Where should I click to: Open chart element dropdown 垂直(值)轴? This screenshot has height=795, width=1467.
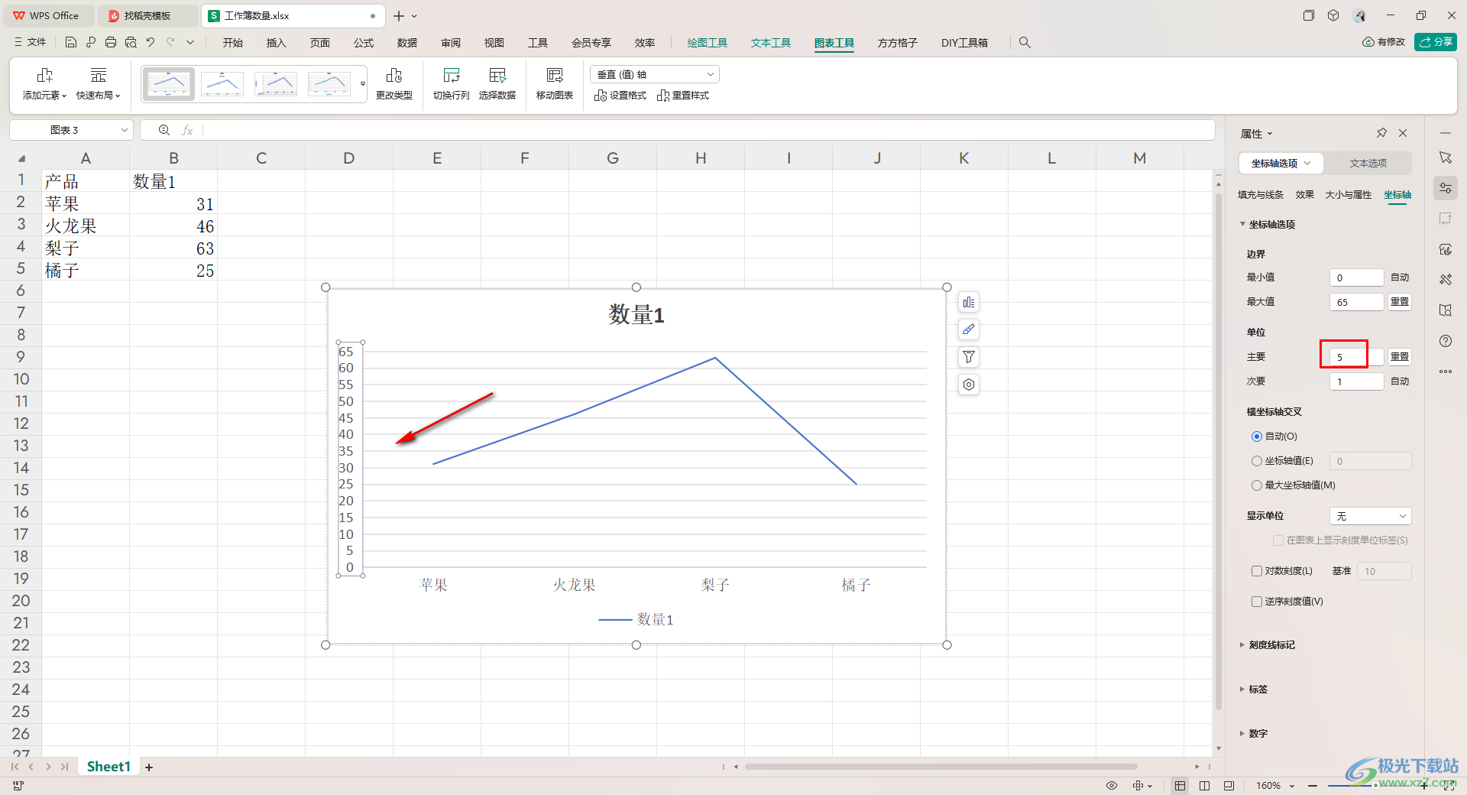[x=655, y=74]
